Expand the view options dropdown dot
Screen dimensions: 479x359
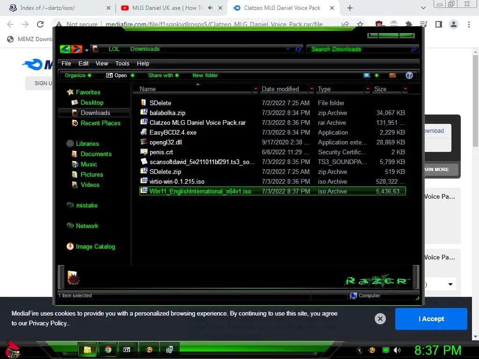coord(377,75)
